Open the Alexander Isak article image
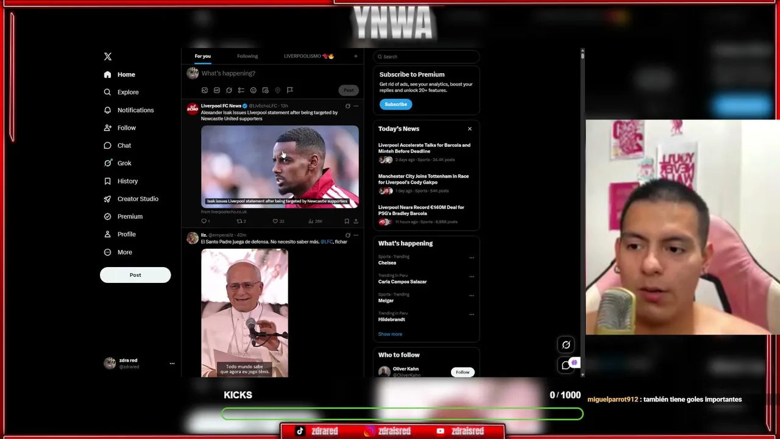The height and width of the screenshot is (439, 780). click(280, 166)
